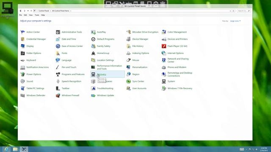Open Windows Firewall icon
The width and height of the screenshot is (271, 152).
click(58, 95)
